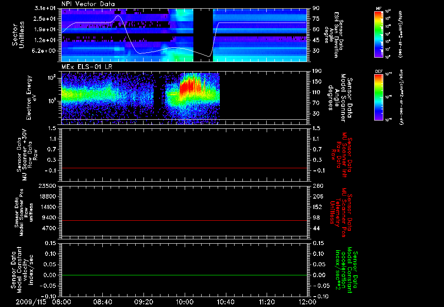Click the "12:00" end time label

point(307,302)
